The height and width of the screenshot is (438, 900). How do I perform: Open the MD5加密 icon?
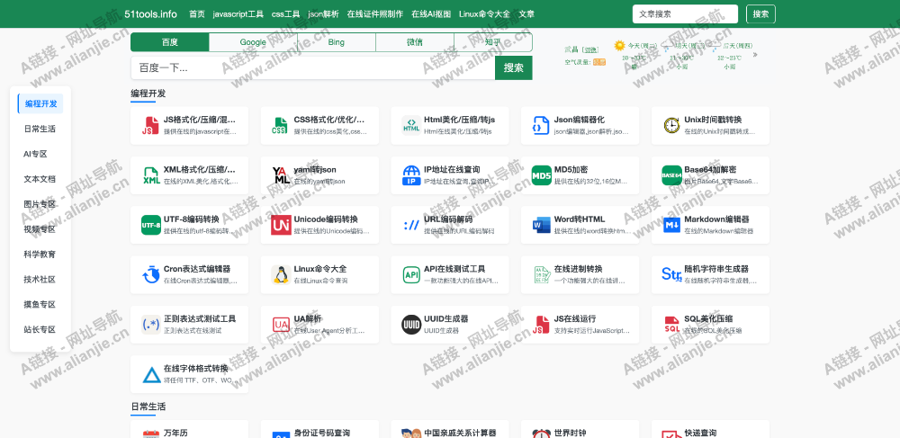(541, 175)
